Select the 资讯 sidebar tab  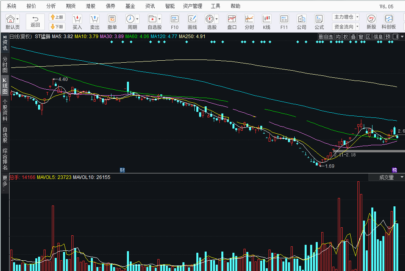(5, 43)
